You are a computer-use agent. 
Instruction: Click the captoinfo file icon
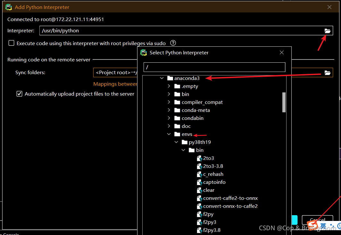point(199,182)
